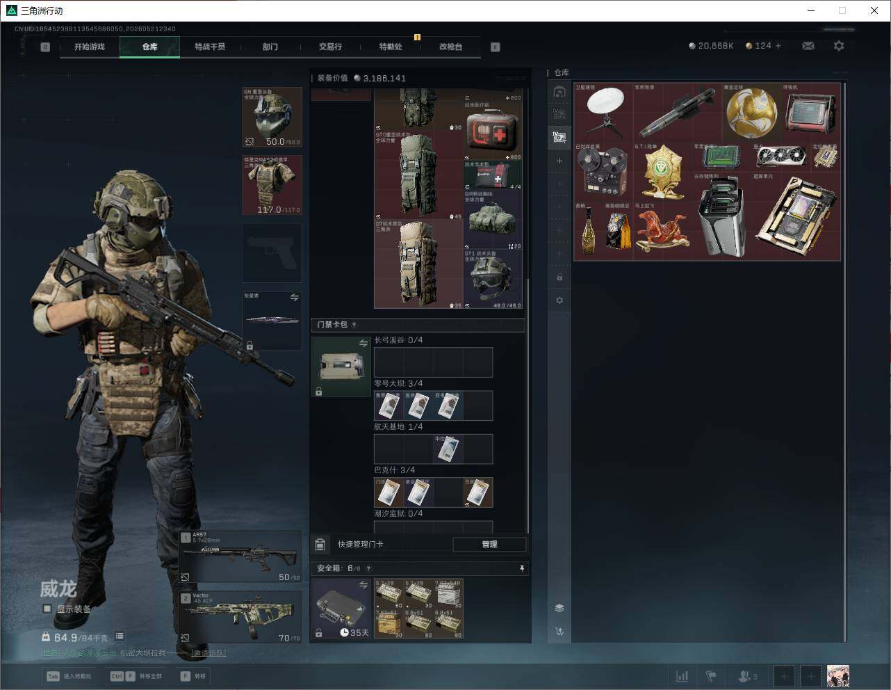Select the golden football item
891x690 pixels.
point(751,112)
